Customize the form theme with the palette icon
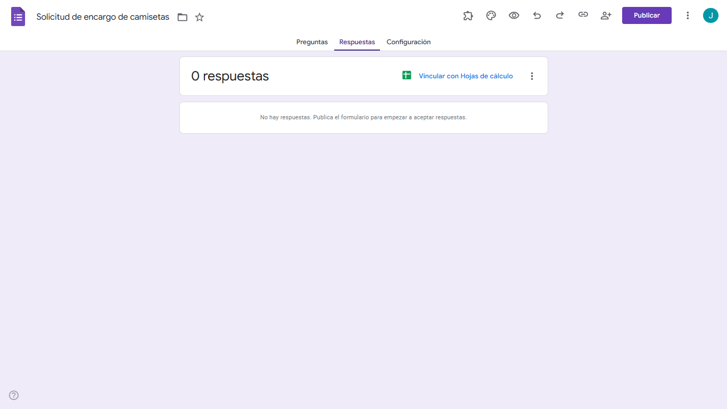Image resolution: width=727 pixels, height=409 pixels. (x=491, y=15)
